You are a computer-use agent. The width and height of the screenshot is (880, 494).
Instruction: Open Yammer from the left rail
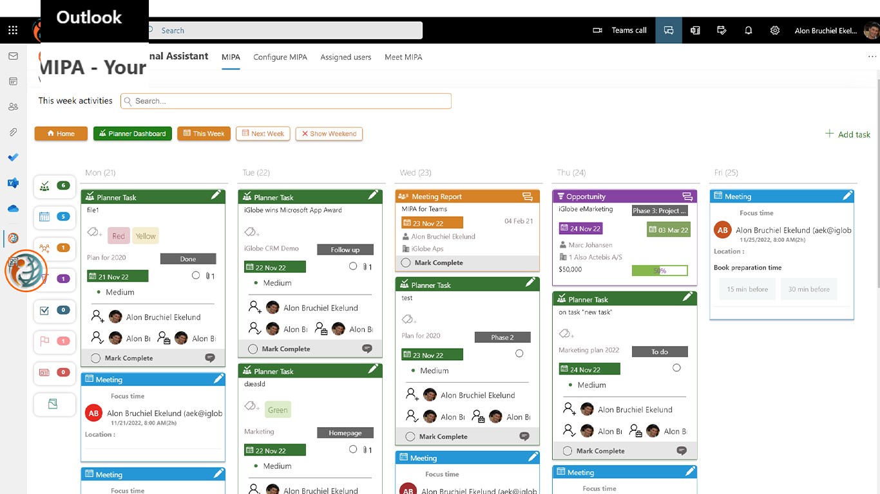point(13,183)
